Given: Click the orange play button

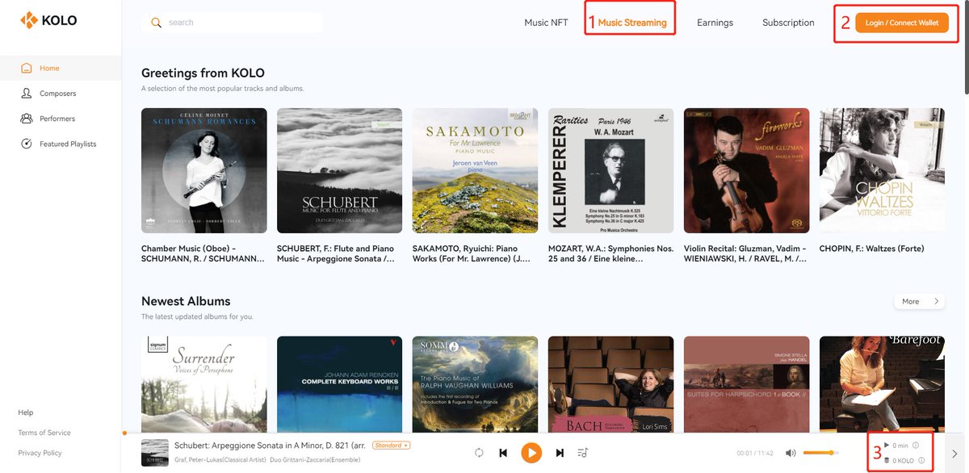Looking at the screenshot, I should (531, 453).
